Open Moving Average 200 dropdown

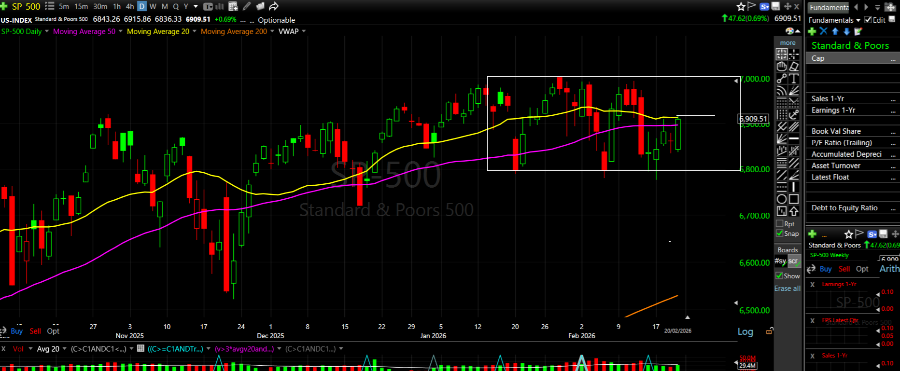[272, 31]
